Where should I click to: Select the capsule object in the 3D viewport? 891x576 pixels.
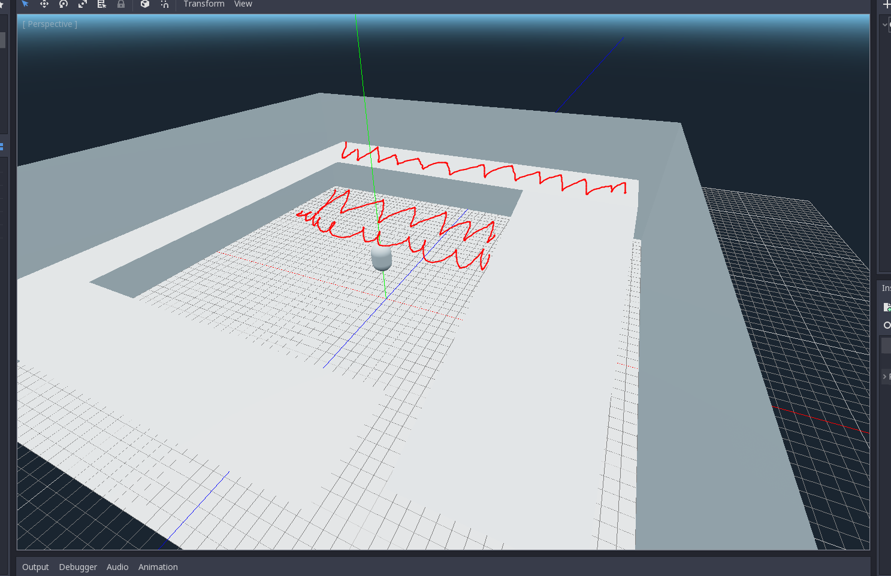click(382, 259)
